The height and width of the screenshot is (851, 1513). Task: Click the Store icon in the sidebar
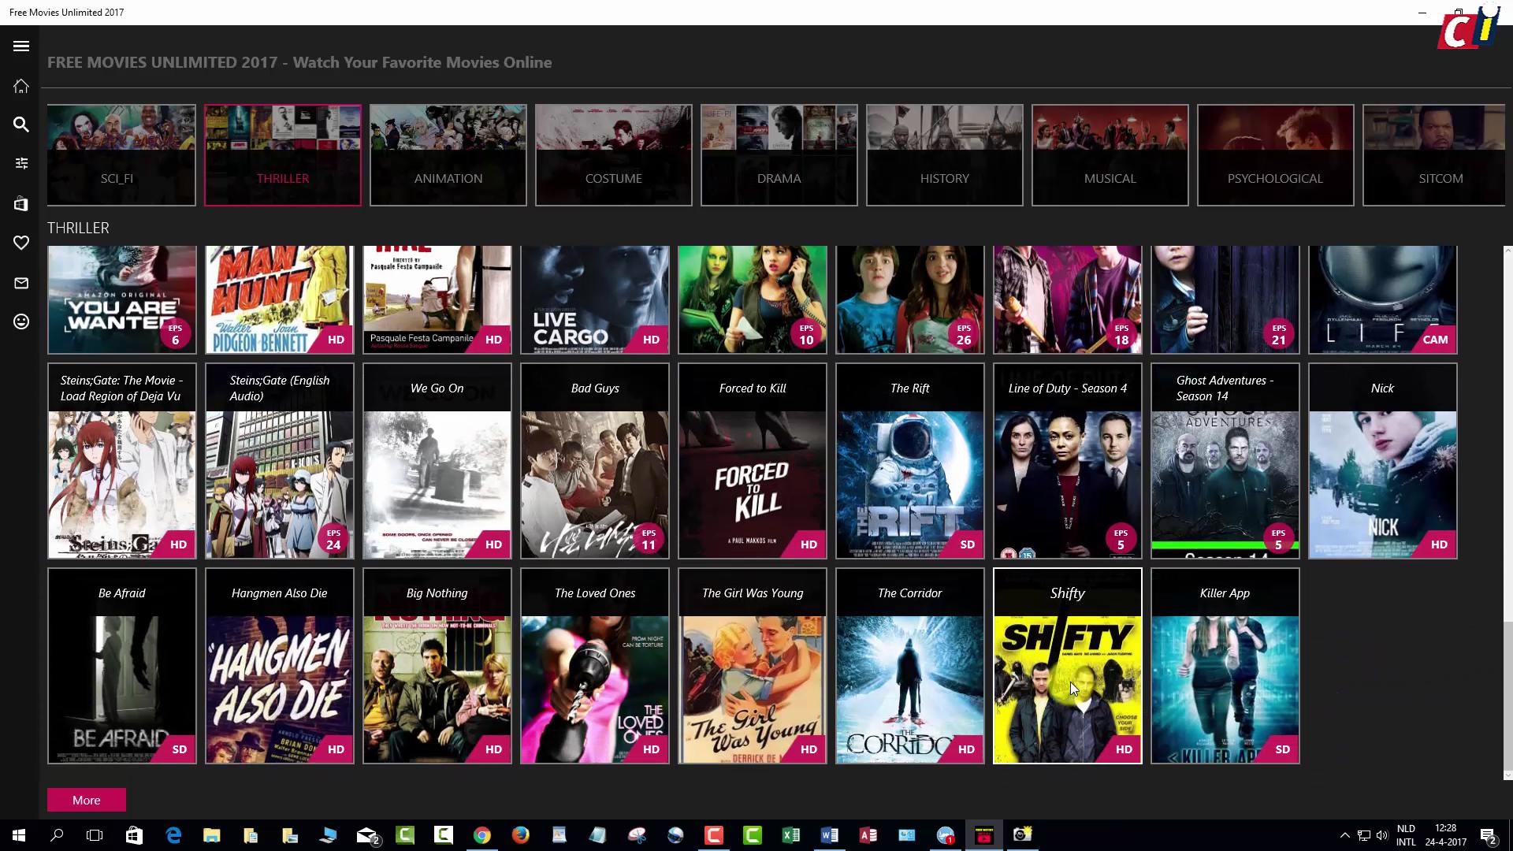[20, 204]
